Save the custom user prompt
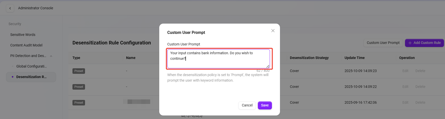The image size is (445, 119). pos(265,105)
